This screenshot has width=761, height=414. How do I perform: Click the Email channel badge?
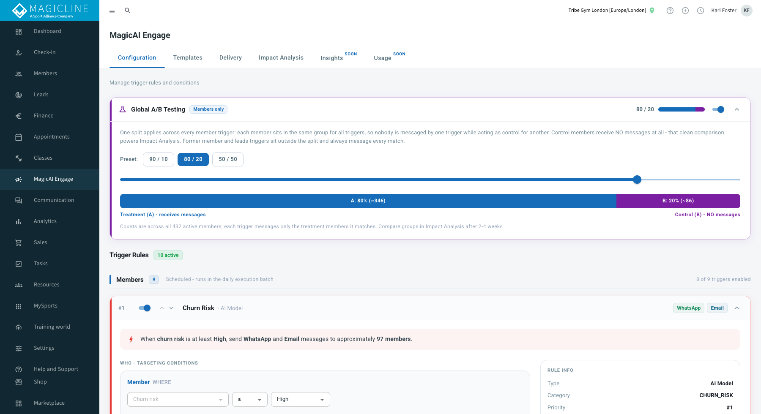pyautogui.click(x=717, y=308)
